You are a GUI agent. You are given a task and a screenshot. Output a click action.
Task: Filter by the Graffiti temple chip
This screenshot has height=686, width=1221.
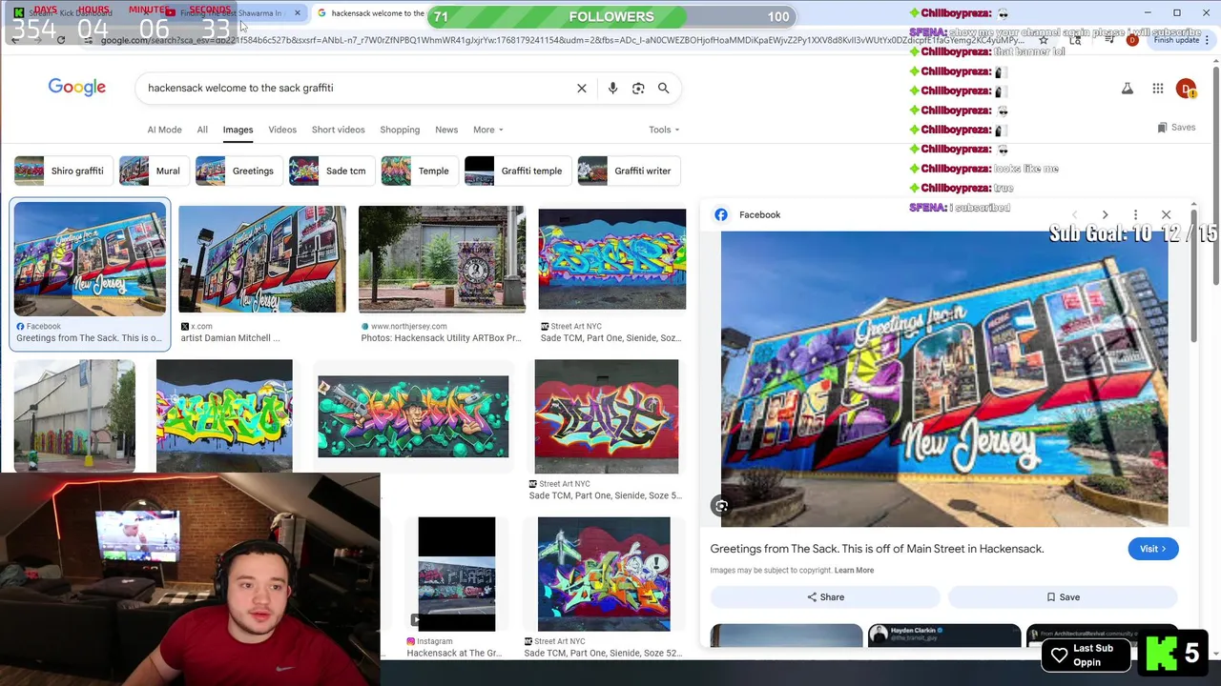(x=516, y=171)
